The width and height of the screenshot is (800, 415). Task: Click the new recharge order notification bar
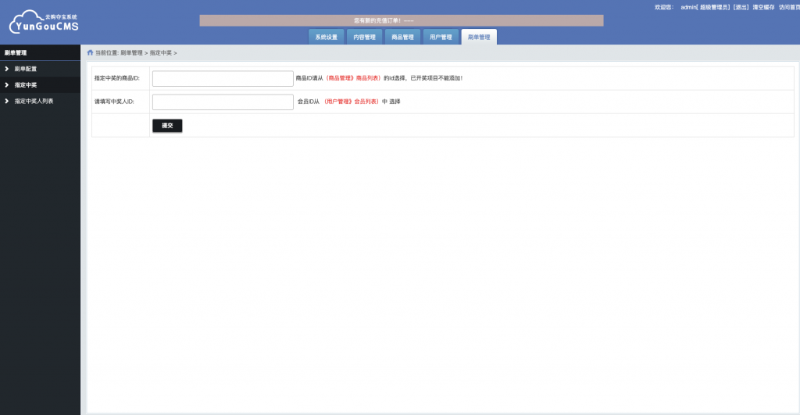402,20
